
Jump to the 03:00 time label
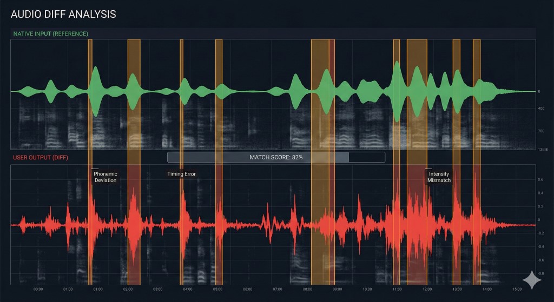[x=158, y=289]
